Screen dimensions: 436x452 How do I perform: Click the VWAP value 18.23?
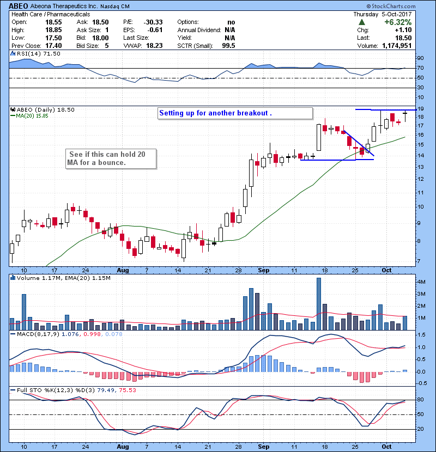pos(154,46)
